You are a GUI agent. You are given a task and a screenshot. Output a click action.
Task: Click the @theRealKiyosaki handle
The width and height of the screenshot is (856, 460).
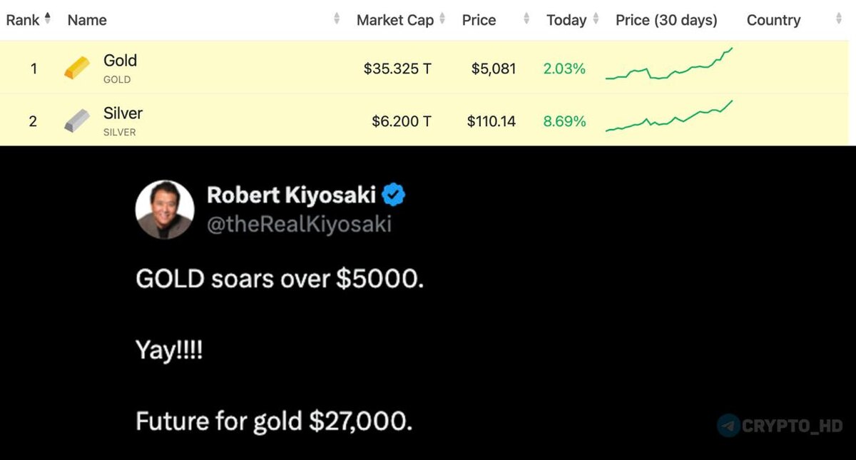click(299, 224)
